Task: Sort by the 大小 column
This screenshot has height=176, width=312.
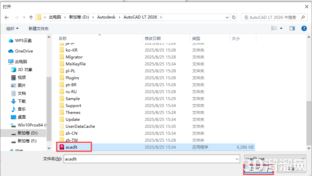Action: (x=235, y=38)
